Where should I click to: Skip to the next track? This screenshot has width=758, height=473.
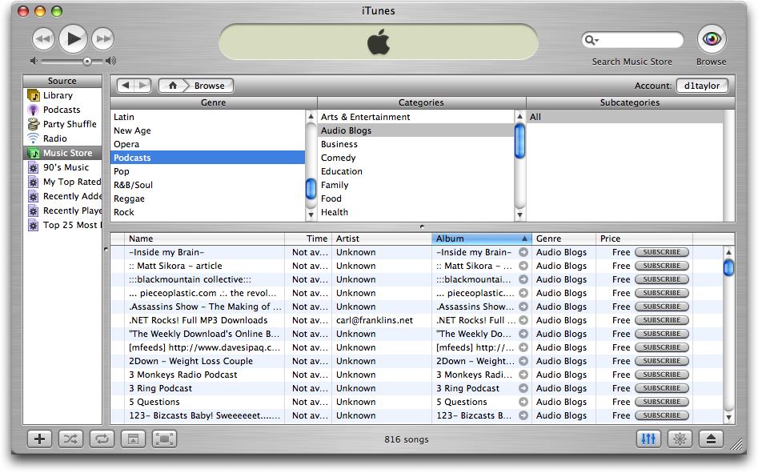coord(102,38)
